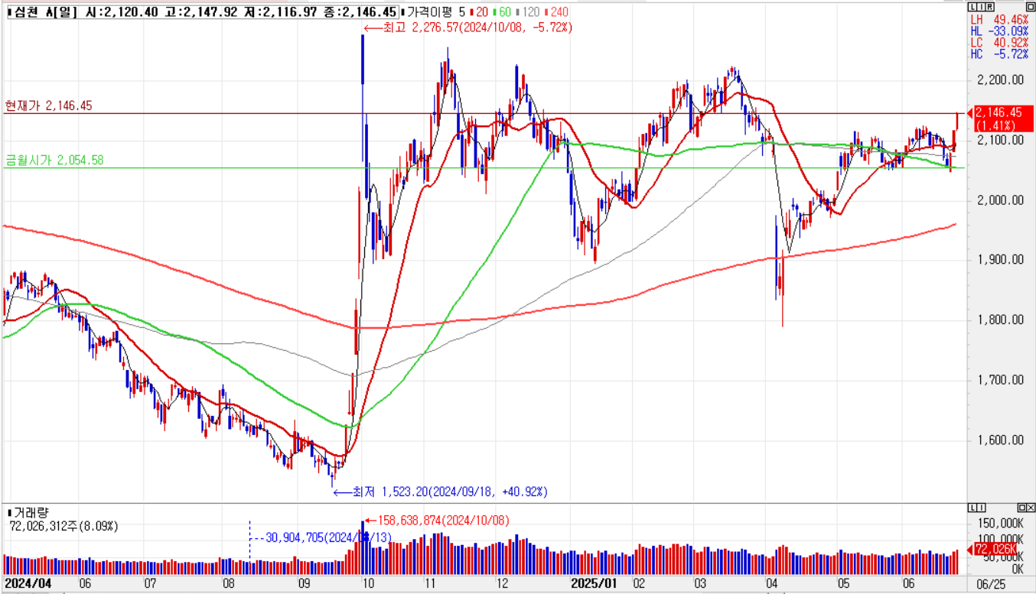Select the 2025/01 date on time axis
1036x594 pixels.
click(595, 583)
